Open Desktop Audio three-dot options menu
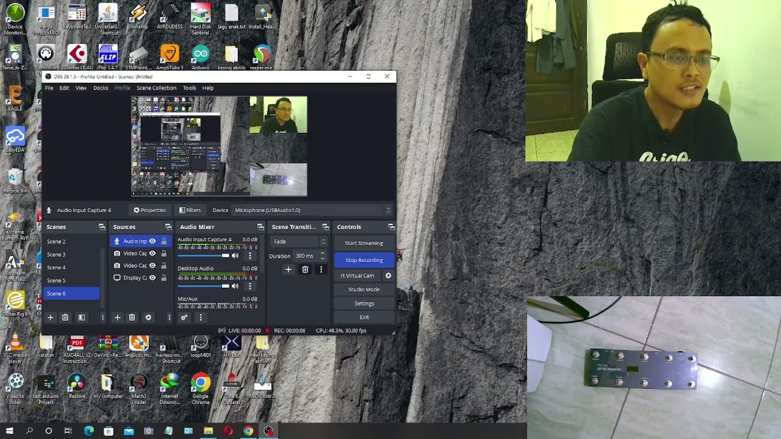781x439 pixels. point(250,285)
